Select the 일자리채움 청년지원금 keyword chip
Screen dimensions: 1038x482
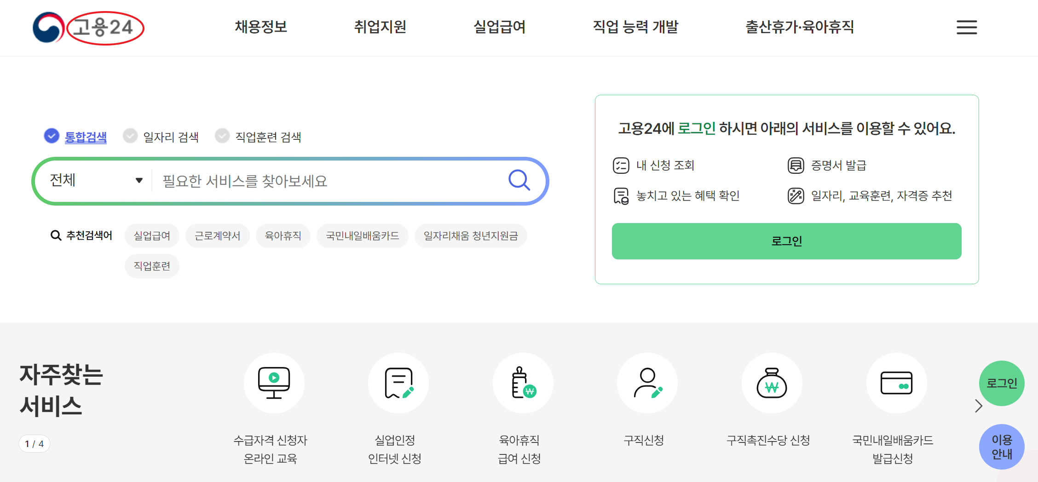coord(471,236)
